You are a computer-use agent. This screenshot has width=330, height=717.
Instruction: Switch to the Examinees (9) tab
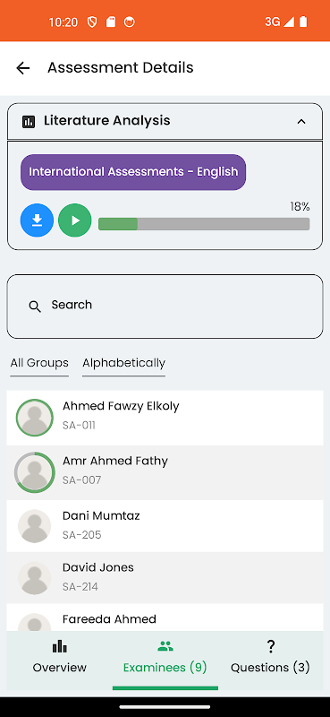165,661
